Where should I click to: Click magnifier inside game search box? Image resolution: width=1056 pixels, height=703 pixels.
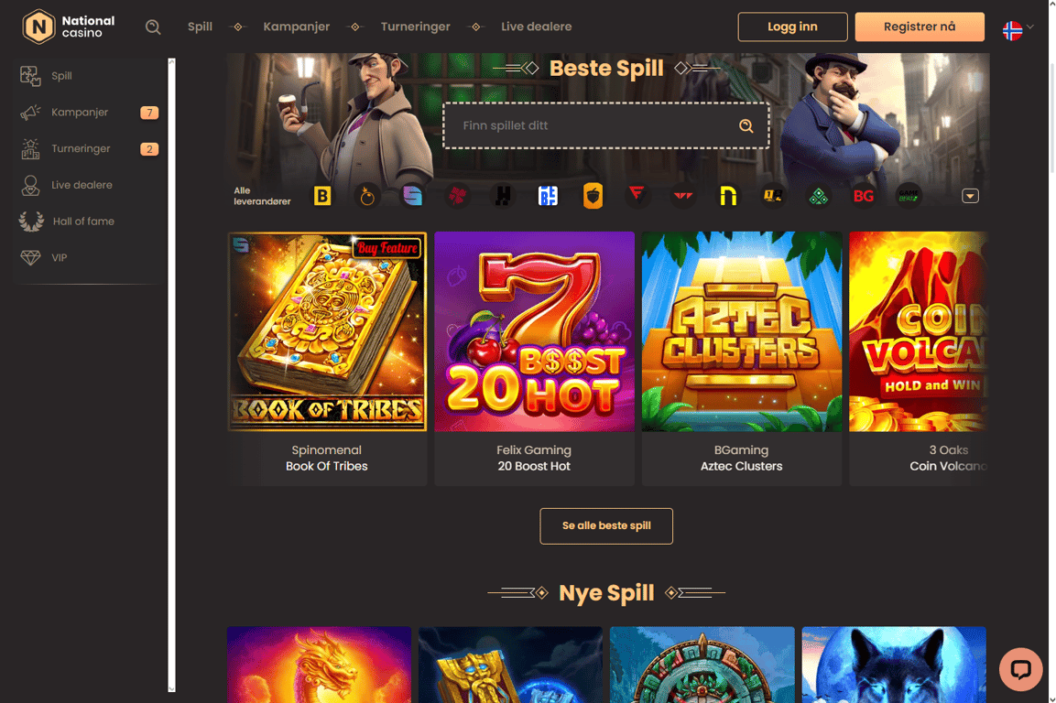(x=746, y=126)
